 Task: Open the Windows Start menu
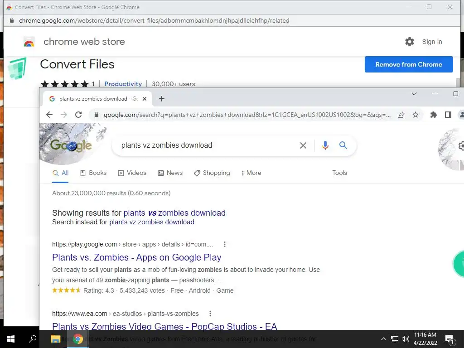[11, 339]
